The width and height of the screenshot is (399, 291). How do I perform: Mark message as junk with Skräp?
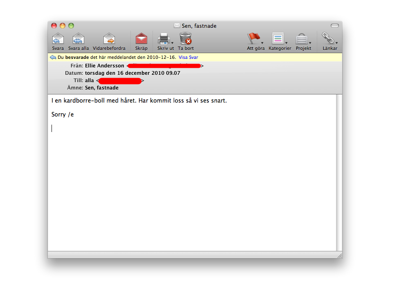pyautogui.click(x=141, y=39)
